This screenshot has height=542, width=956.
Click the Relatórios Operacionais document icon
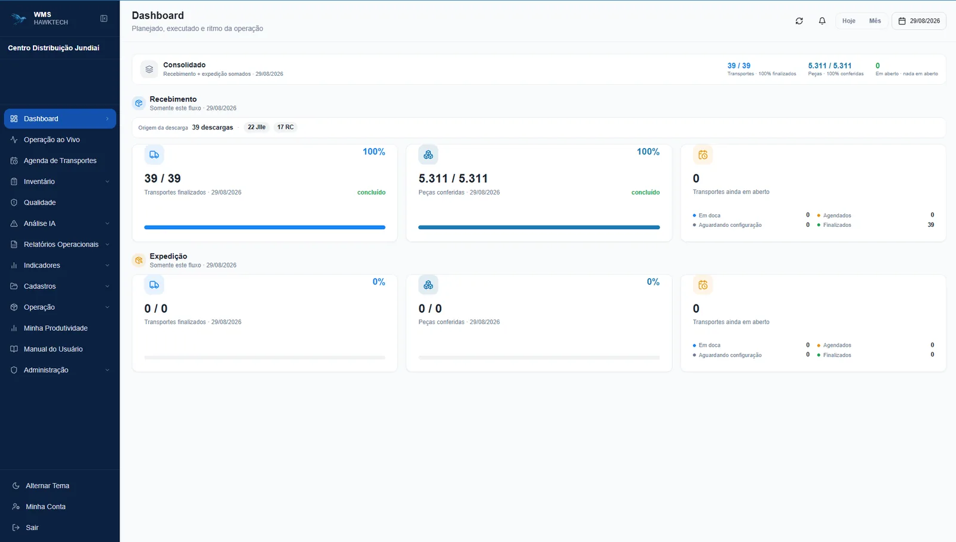coord(14,244)
